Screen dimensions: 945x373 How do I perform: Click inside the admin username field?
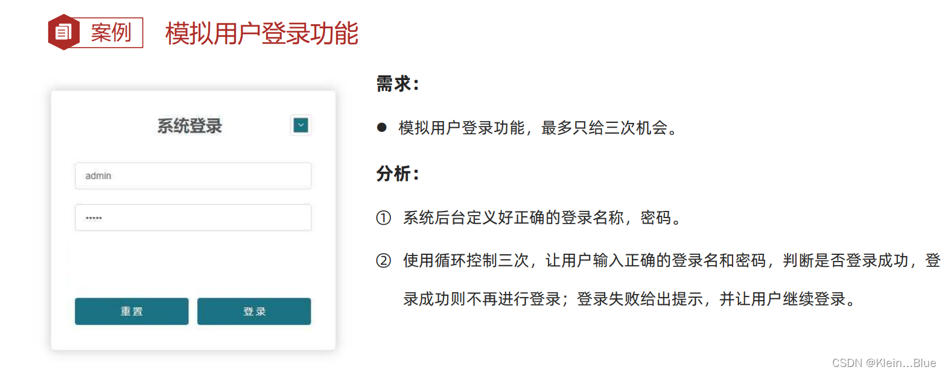tap(193, 175)
